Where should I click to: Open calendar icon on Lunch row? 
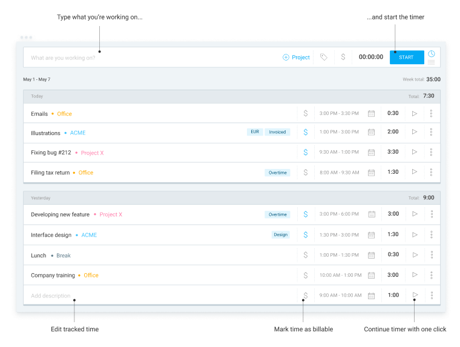coord(372,255)
